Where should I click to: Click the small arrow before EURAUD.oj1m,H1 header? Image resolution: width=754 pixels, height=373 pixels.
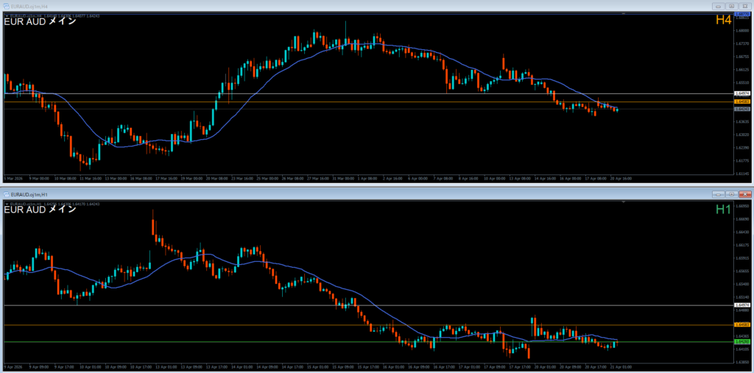(6, 204)
